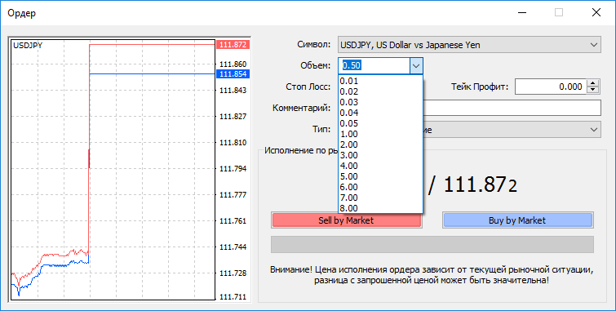Viewport: 616px width, 311px height.
Task: Choose the 0.05 volume entry
Action: (380, 124)
